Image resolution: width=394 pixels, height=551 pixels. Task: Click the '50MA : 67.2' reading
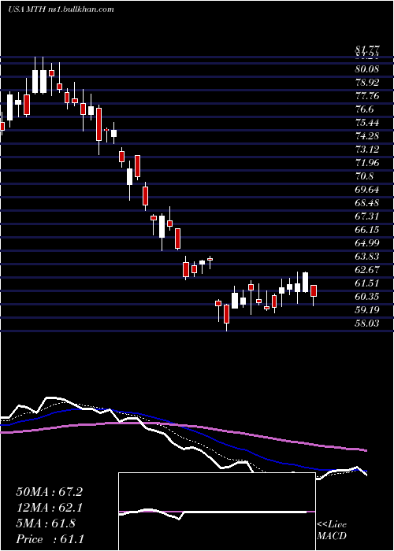[x=49, y=492]
